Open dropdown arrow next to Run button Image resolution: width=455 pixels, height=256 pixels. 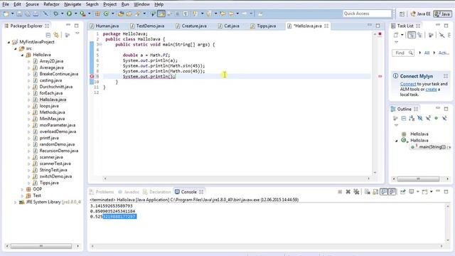tap(75, 14)
